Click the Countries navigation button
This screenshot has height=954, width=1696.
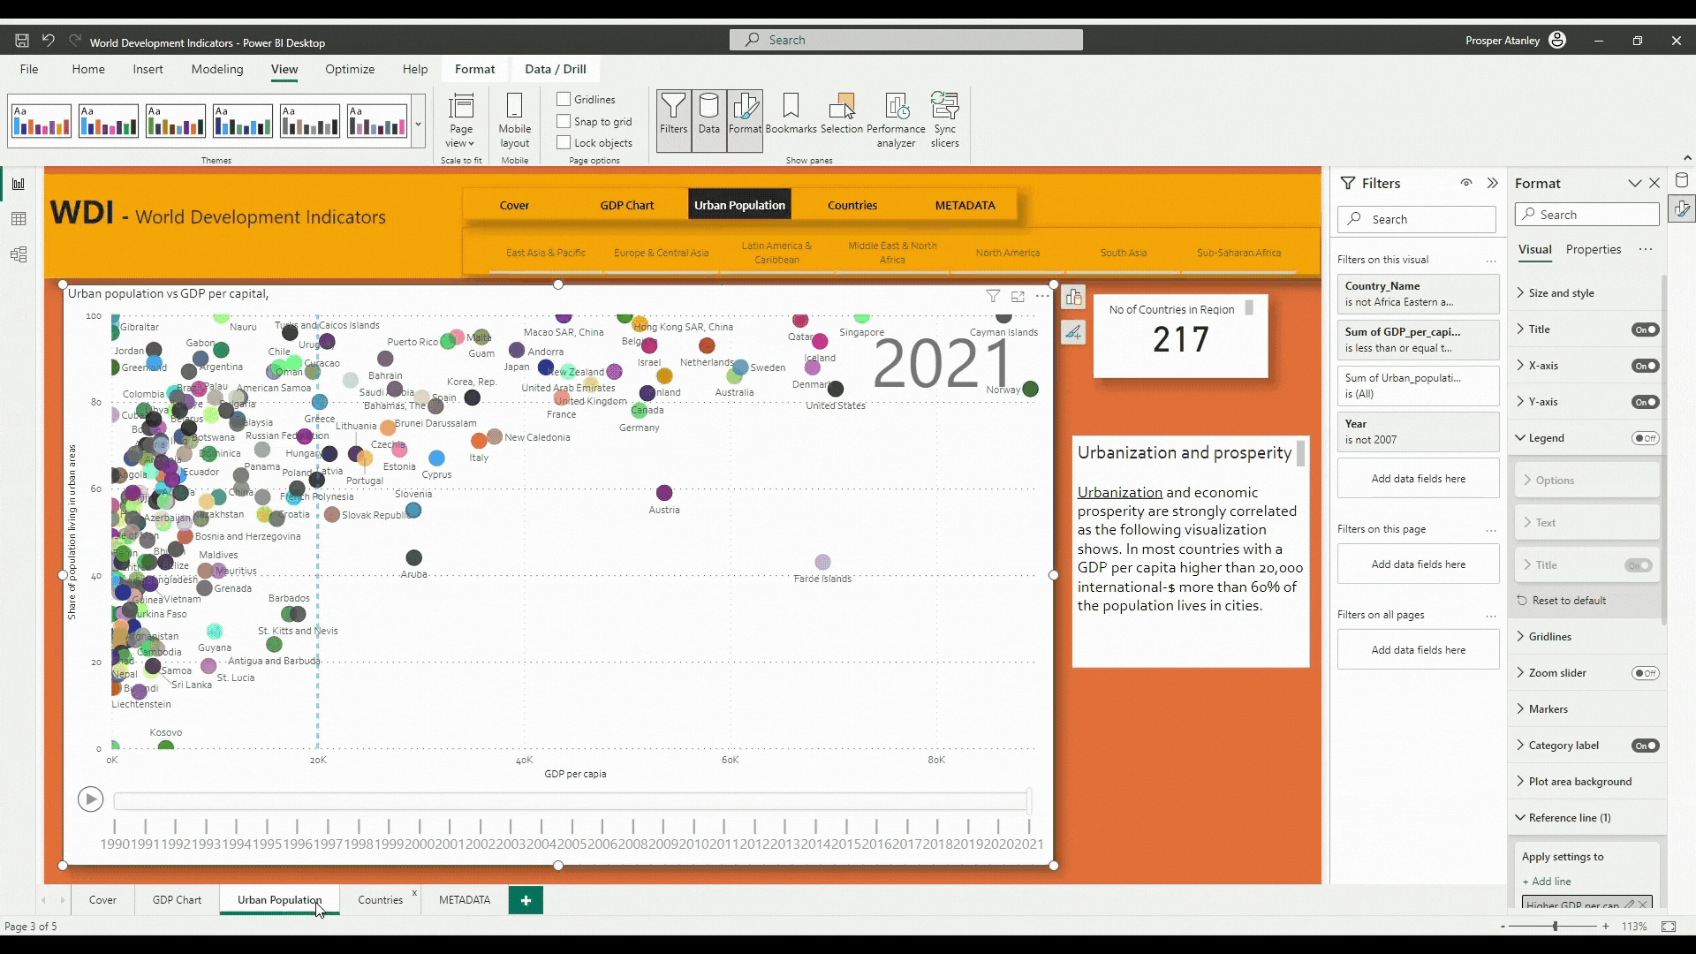(852, 205)
